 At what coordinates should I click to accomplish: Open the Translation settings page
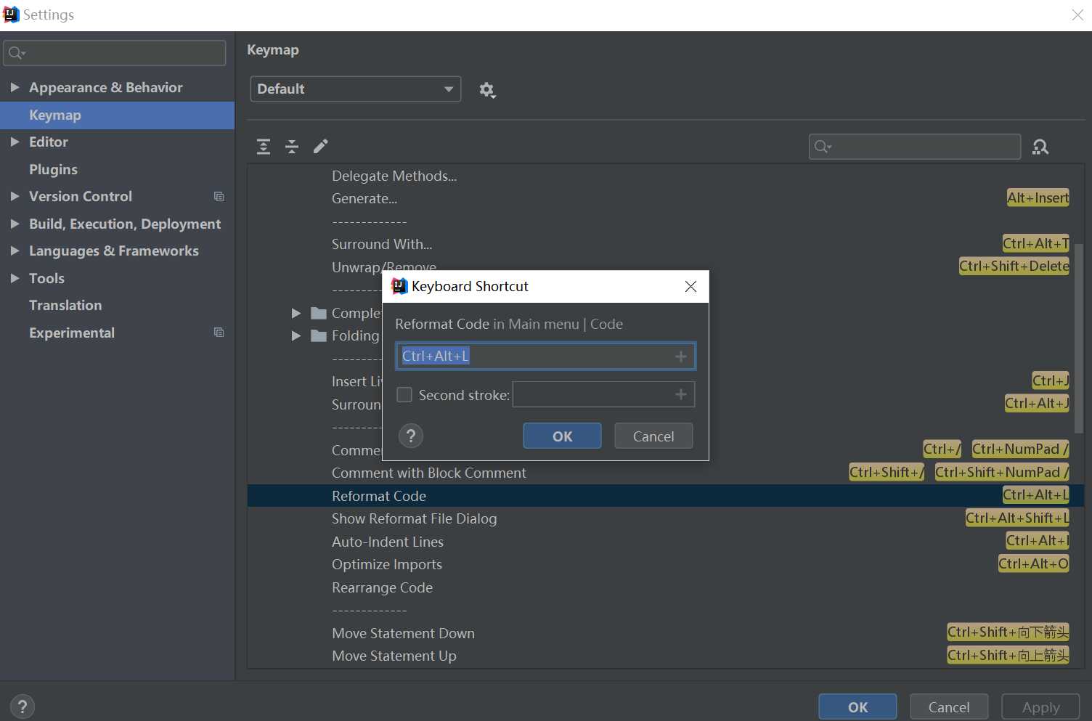point(65,306)
